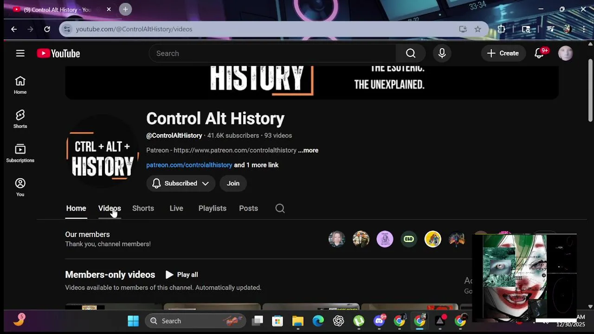Open a new browser tab
The image size is (594, 334).
125,9
